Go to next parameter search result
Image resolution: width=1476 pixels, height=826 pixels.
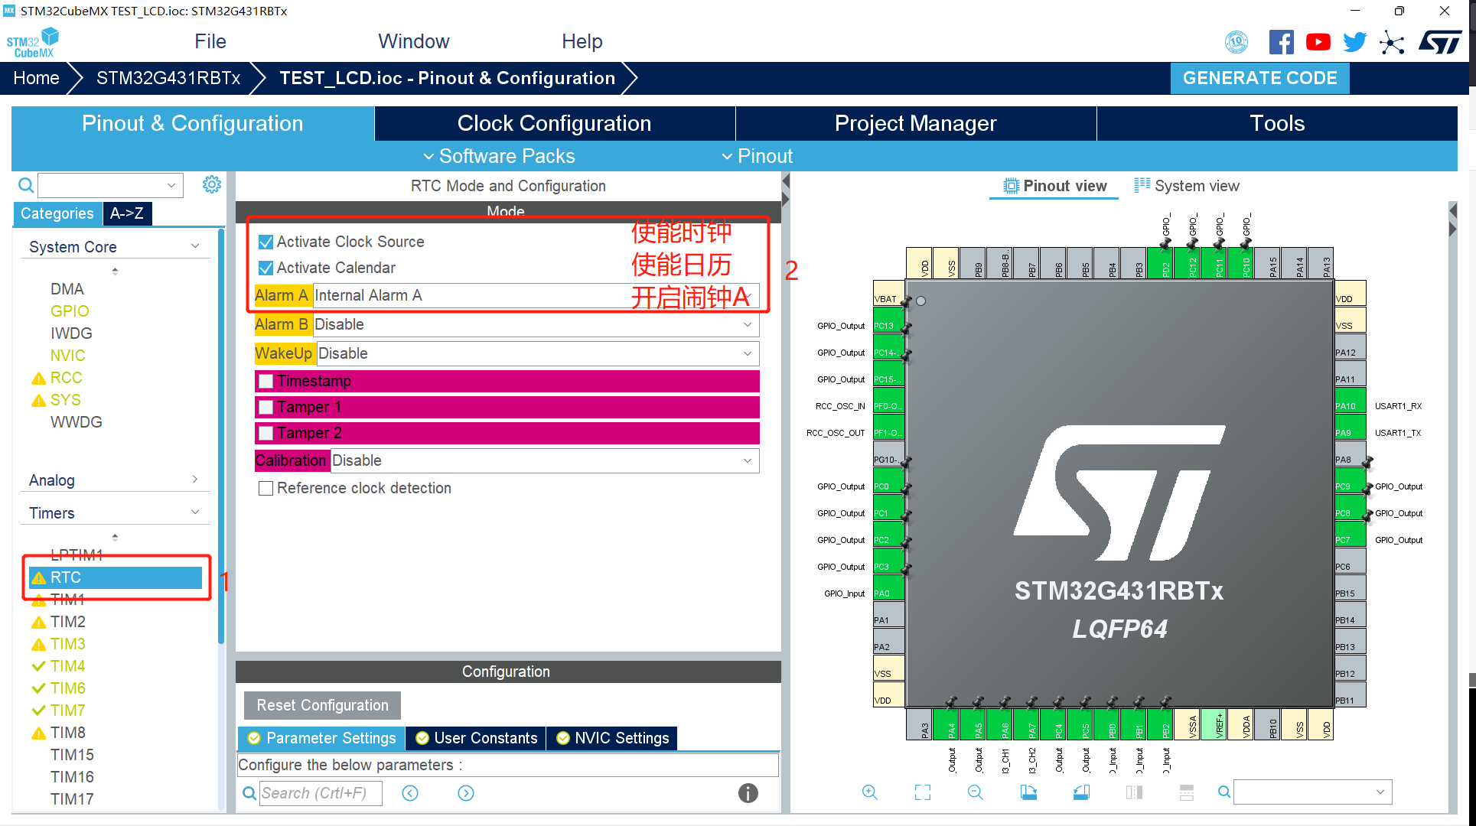coord(466,793)
